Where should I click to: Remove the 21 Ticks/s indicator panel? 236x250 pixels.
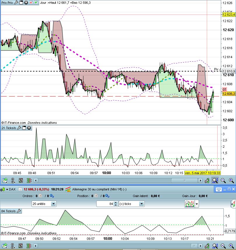pos(29,128)
